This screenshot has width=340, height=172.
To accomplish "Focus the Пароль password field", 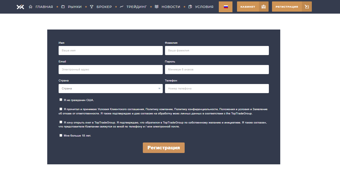I will (x=217, y=70).
